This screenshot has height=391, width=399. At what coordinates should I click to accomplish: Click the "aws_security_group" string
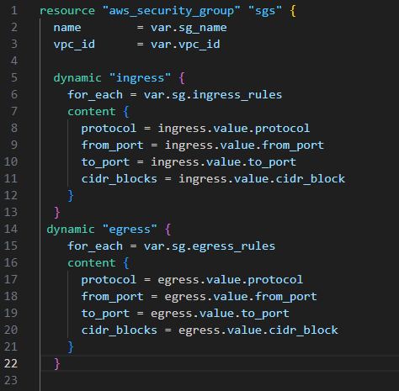coord(172,11)
